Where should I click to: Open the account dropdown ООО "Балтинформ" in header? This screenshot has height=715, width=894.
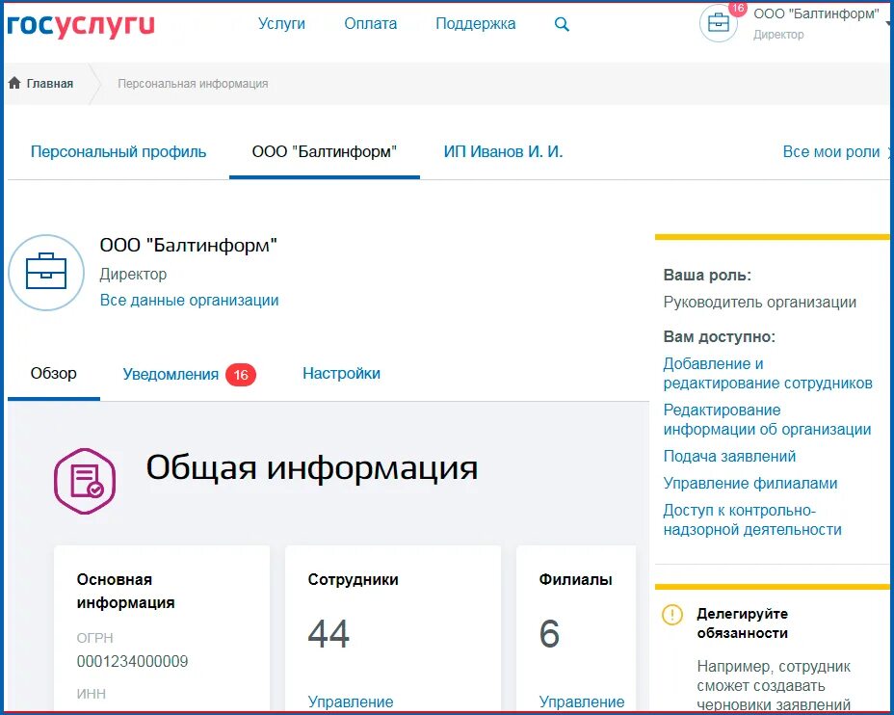click(817, 13)
